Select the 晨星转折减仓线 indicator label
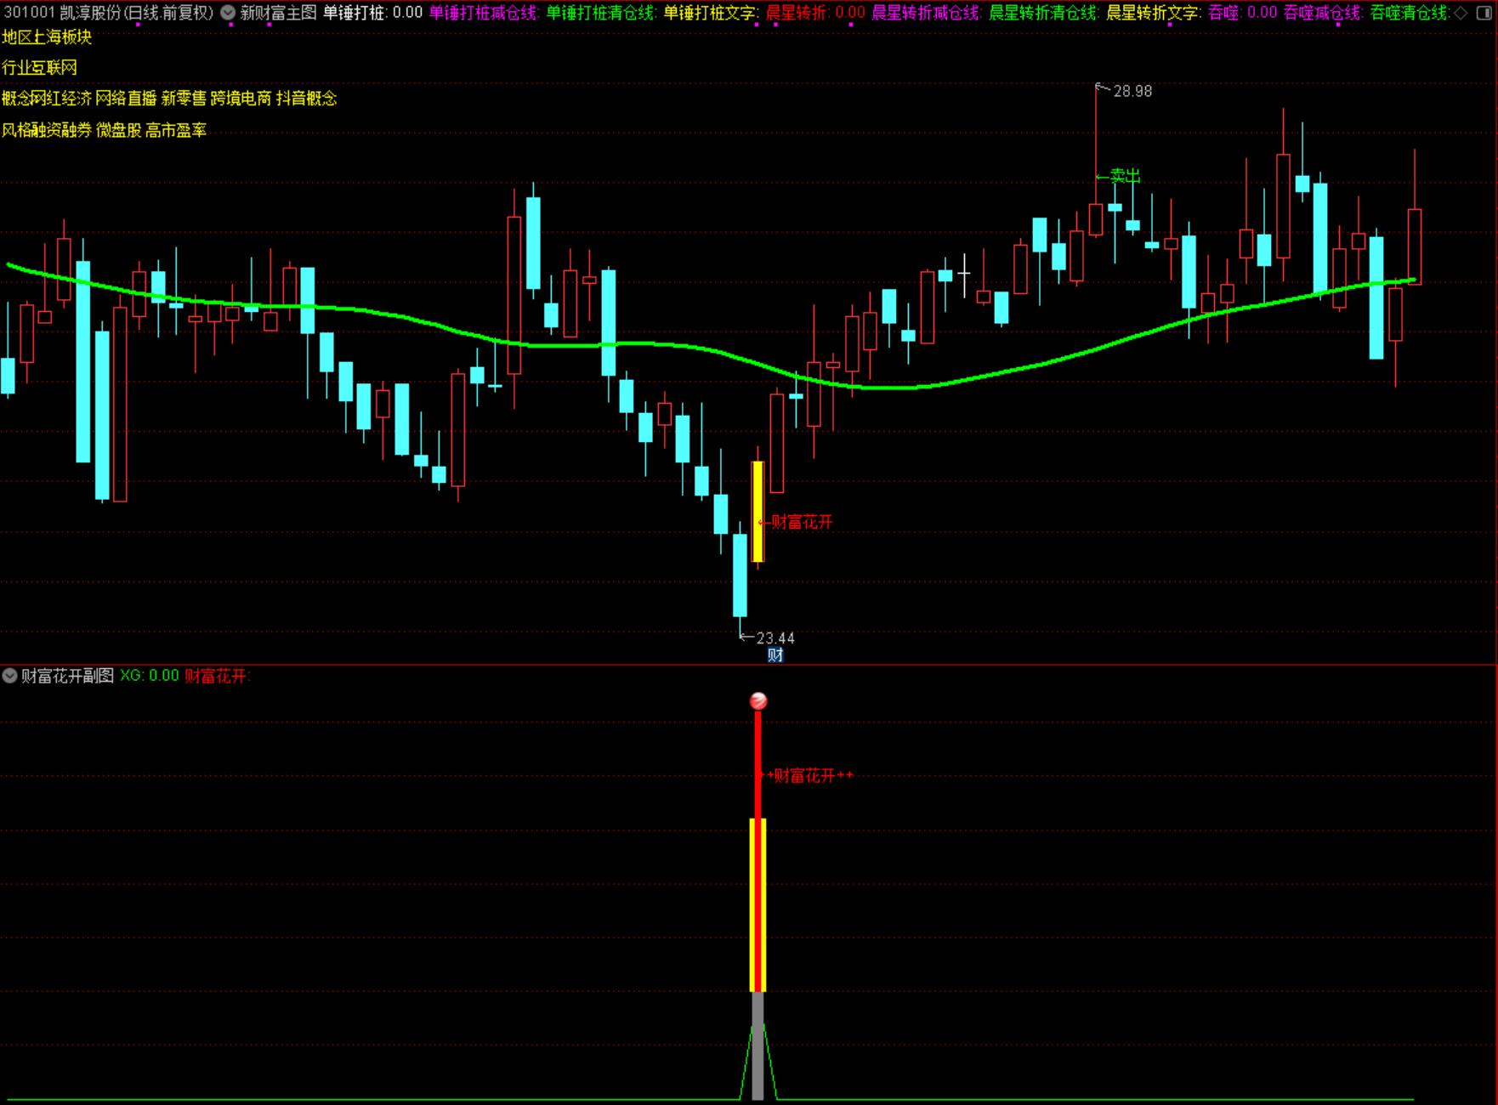Screen dimensions: 1498x1105 click(x=926, y=13)
